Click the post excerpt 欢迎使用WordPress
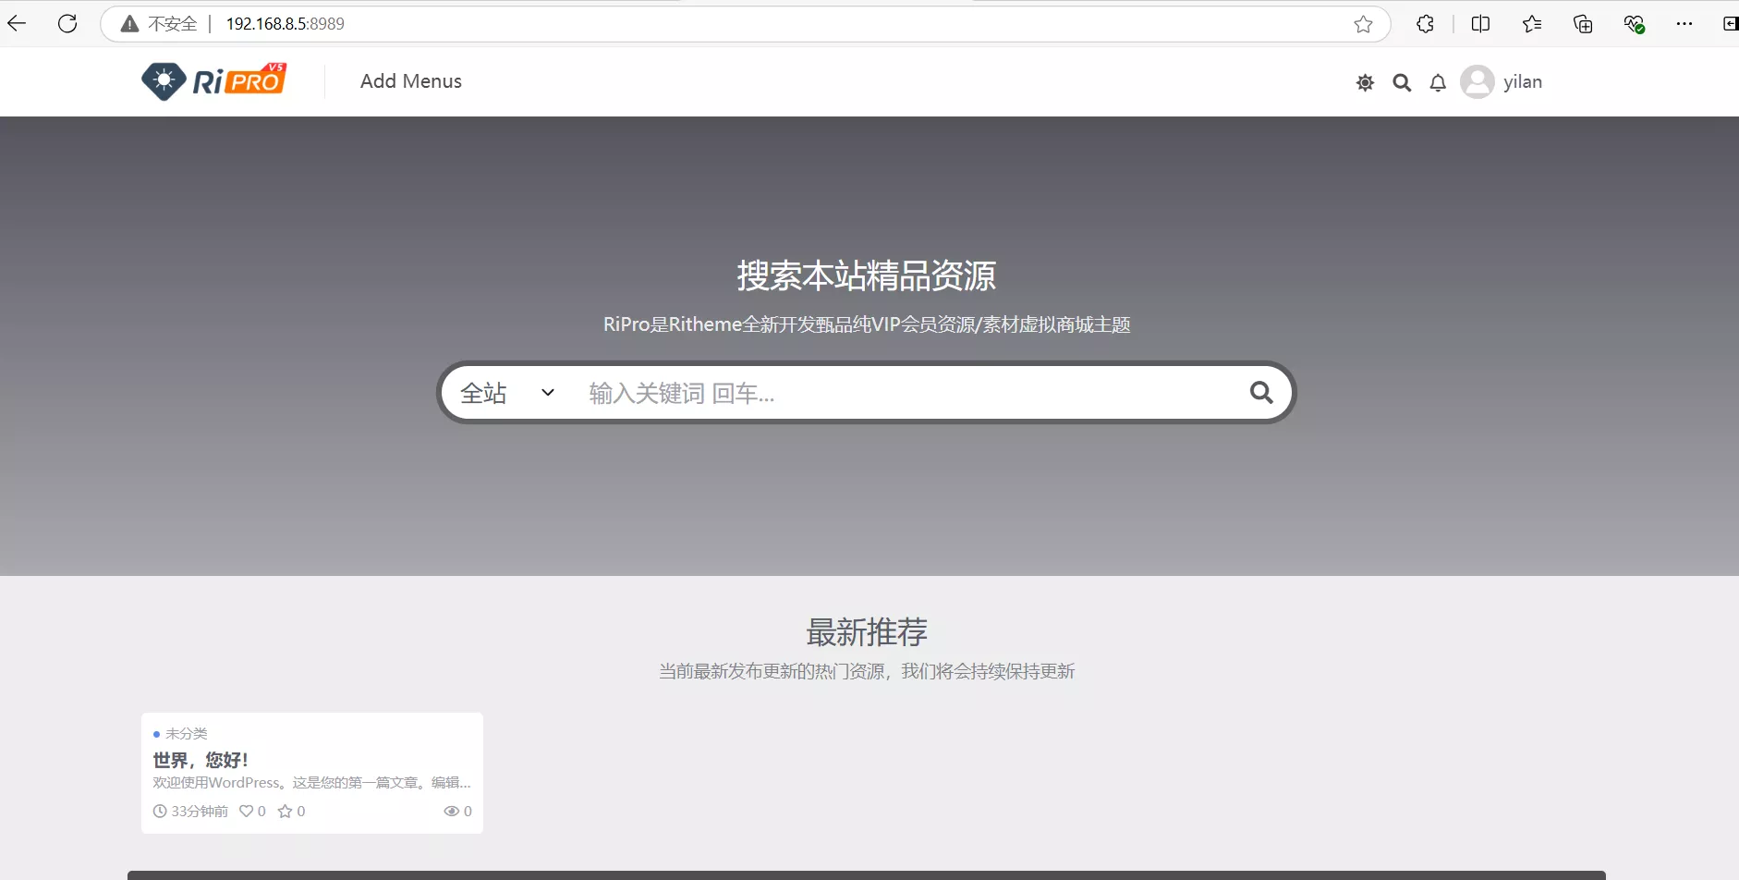This screenshot has height=880, width=1739. 311,783
